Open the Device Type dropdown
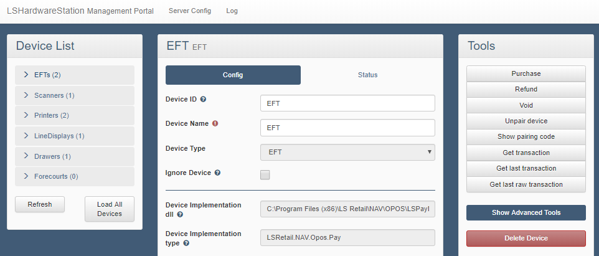 point(347,152)
